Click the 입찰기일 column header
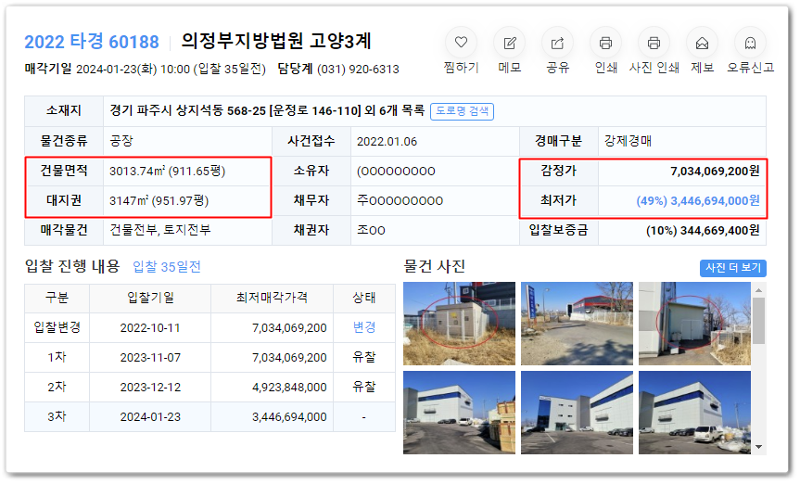Viewport: 800px width, 484px height. point(150,298)
